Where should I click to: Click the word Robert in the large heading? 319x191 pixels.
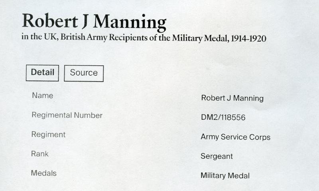pos(47,21)
